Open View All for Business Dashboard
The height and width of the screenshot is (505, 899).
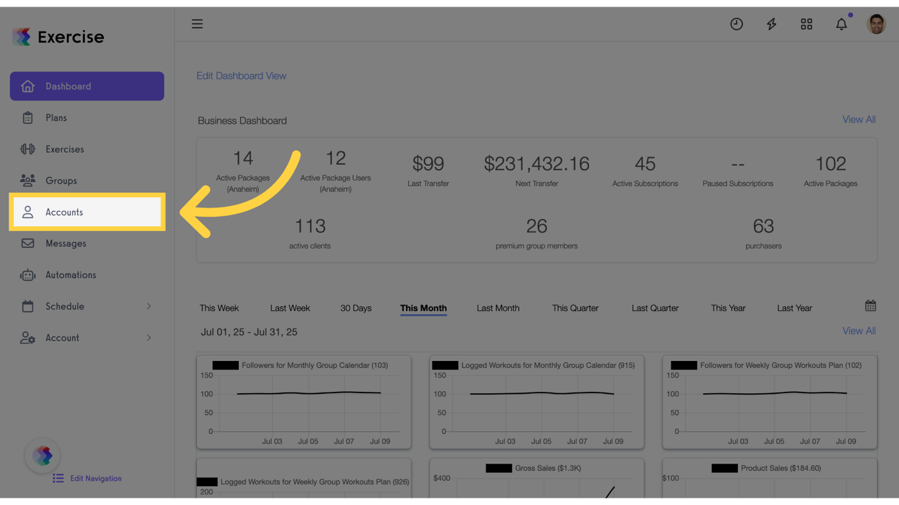(859, 120)
